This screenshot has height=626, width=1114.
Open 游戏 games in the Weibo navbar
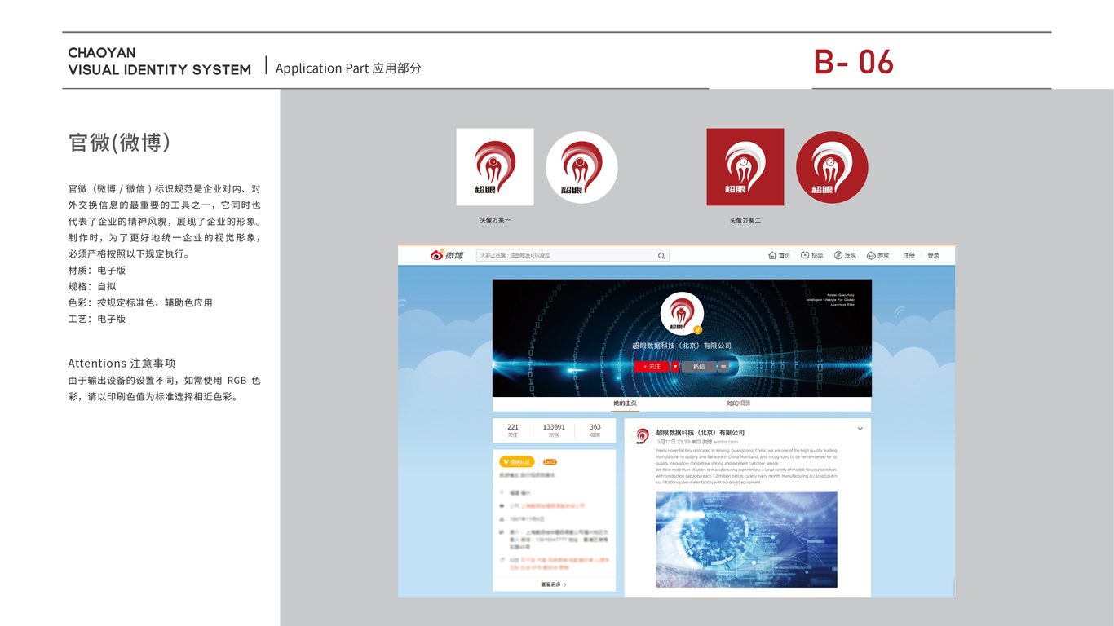click(x=878, y=255)
